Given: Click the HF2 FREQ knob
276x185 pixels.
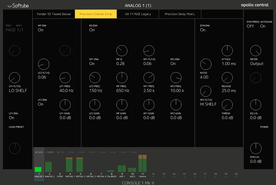Looking at the screenshot, I should (176, 78).
